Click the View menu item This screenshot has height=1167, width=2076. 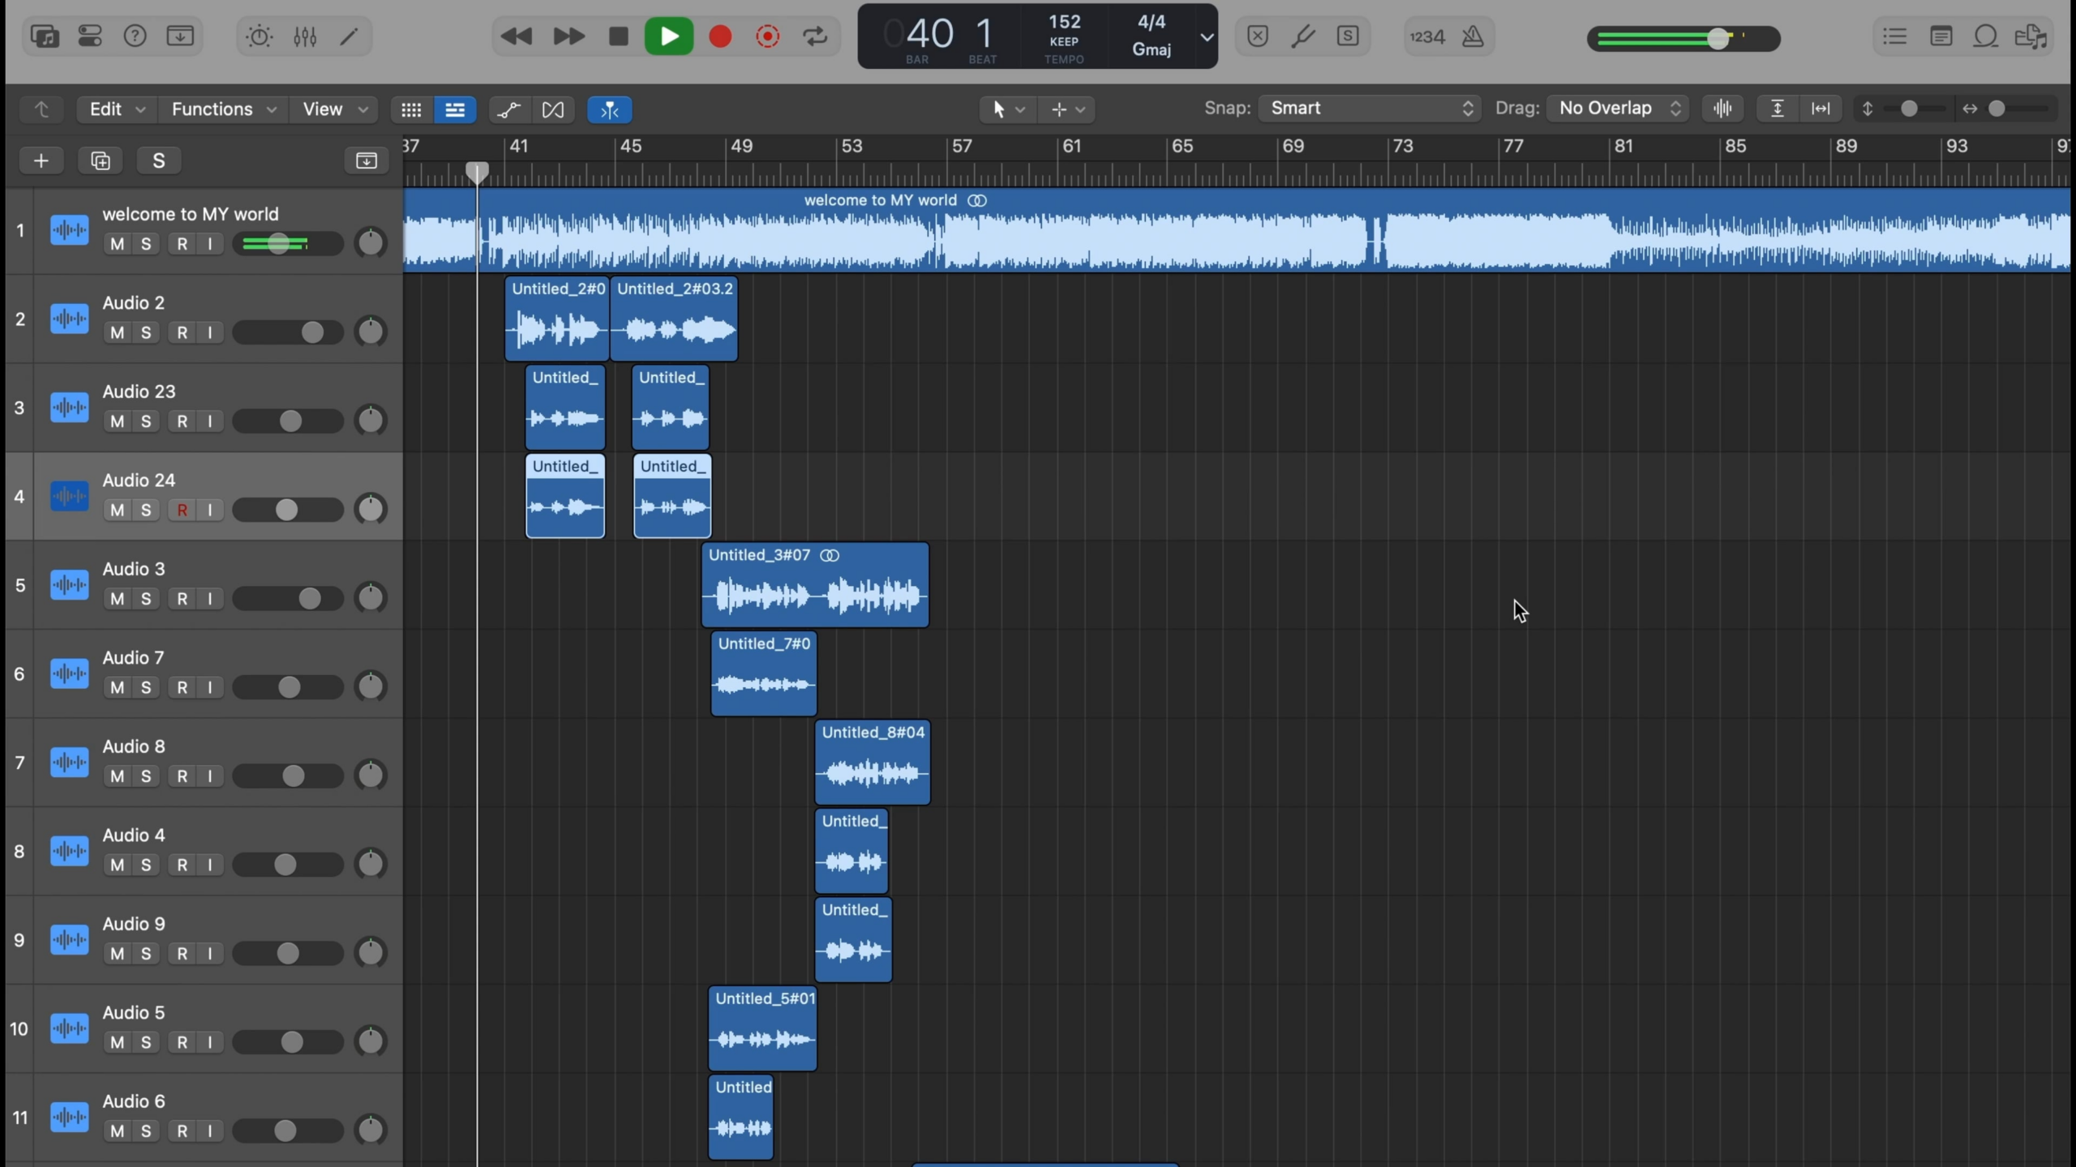(x=324, y=109)
